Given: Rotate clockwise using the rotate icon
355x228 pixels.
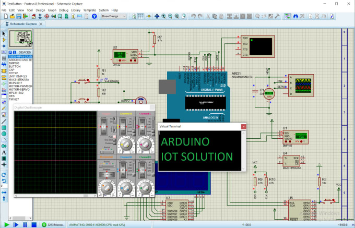Looking at the screenshot, I should coord(4,175).
